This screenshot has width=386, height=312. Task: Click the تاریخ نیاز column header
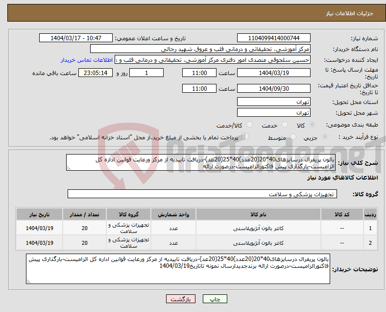pos(39,214)
